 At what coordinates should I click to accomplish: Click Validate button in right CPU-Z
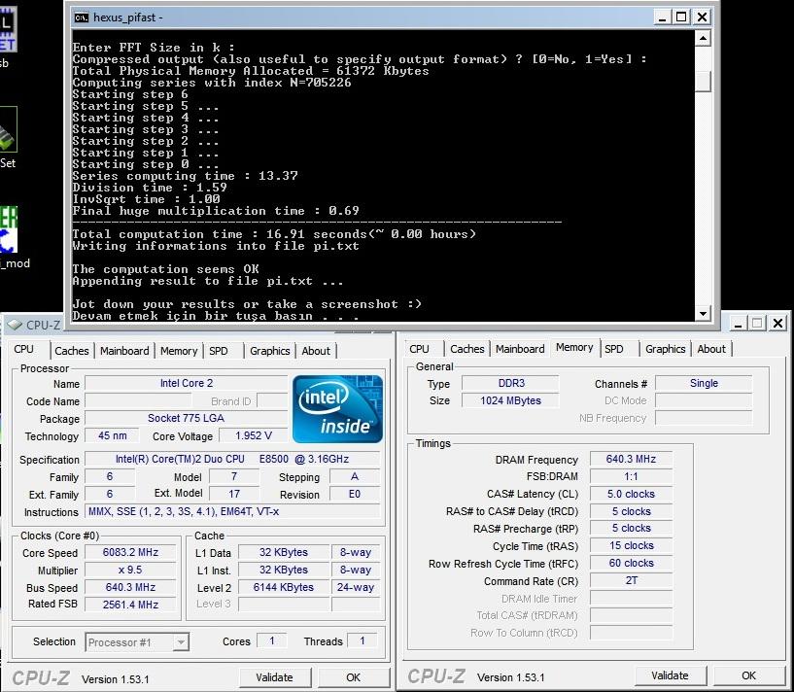[x=670, y=675]
